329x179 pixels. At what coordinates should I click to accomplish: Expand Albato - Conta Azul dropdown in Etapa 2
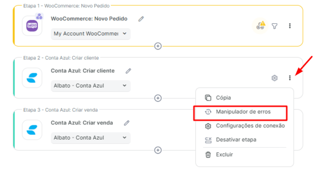tap(91, 86)
